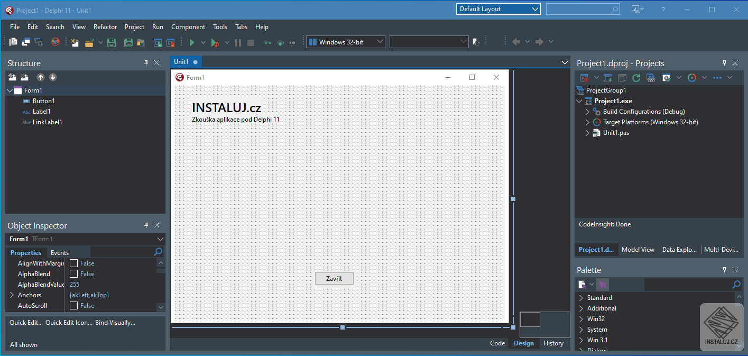Click the INSTALUJ.cz label on the form
This screenshot has height=356, width=748.
[x=226, y=108]
